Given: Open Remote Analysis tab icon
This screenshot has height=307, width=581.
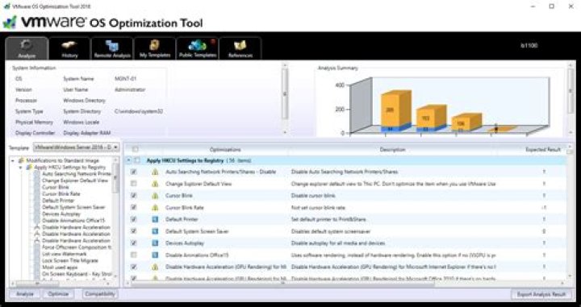Looking at the screenshot, I should (112, 45).
